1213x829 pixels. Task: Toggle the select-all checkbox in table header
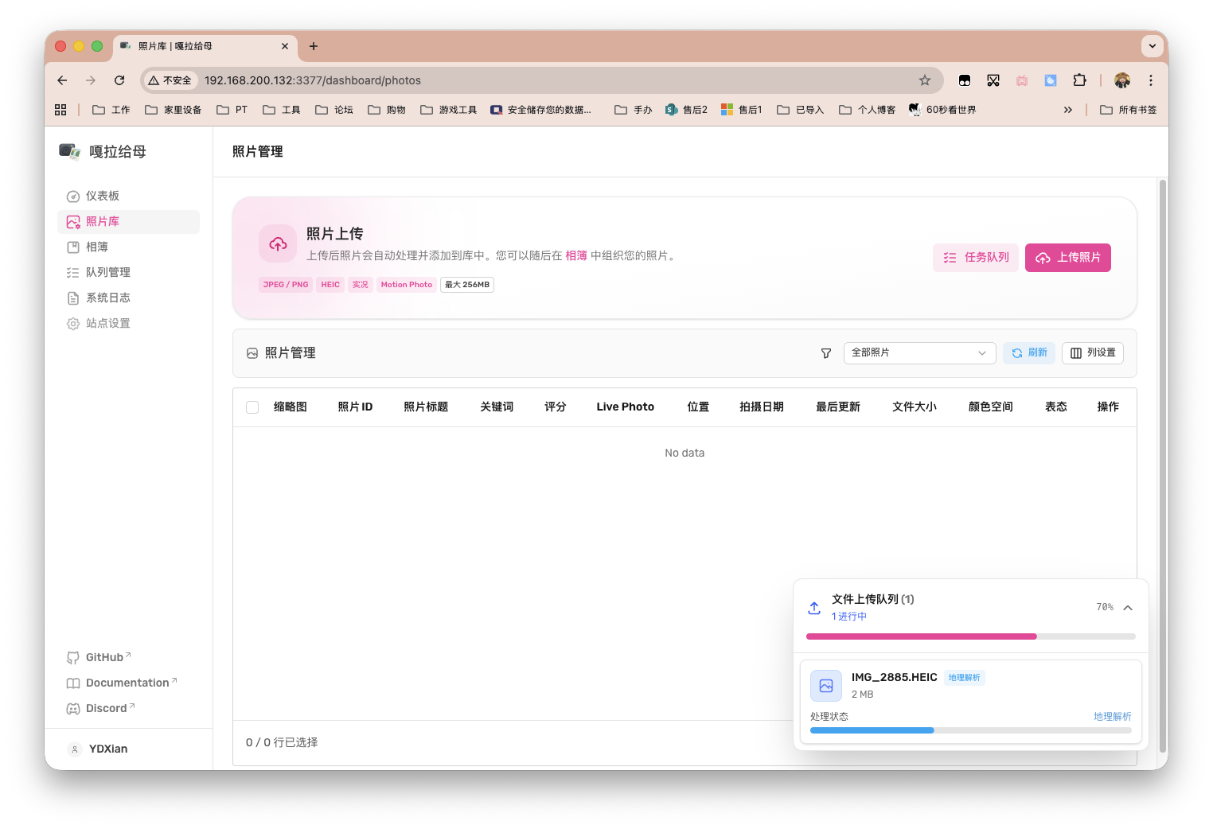[x=252, y=407]
